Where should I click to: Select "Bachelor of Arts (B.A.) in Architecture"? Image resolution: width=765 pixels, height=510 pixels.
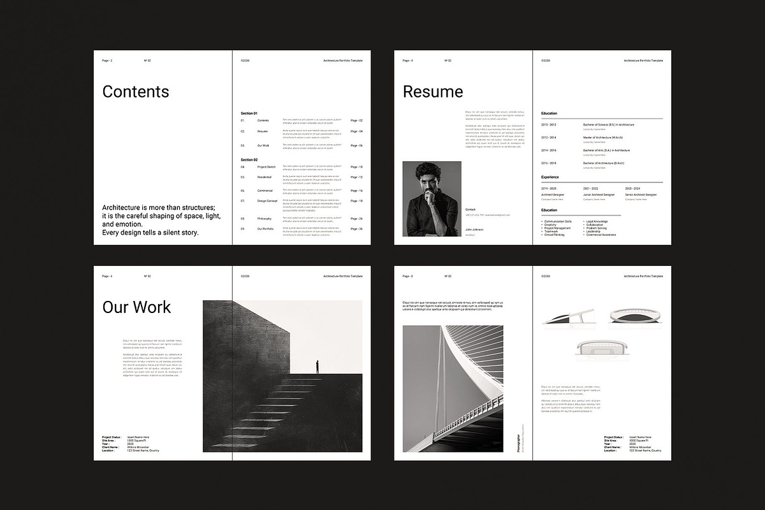click(x=606, y=150)
